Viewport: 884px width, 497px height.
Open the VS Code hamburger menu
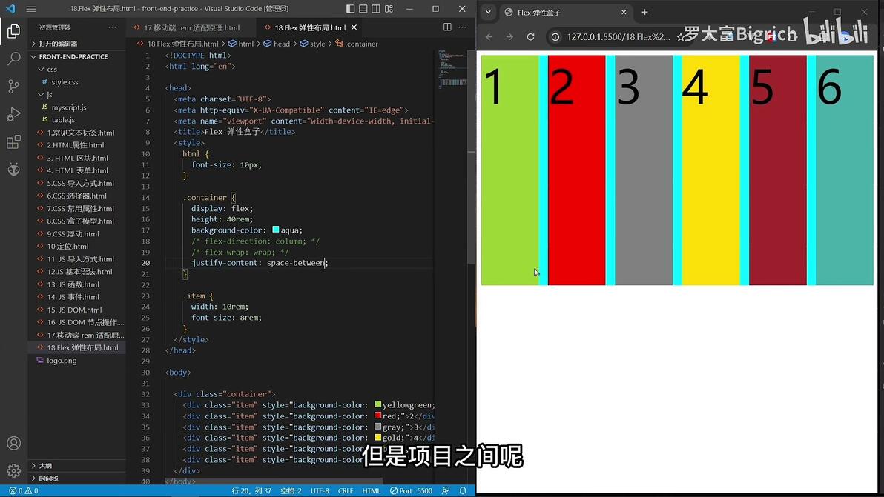(31, 8)
